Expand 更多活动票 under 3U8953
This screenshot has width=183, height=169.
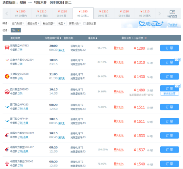point(169,93)
